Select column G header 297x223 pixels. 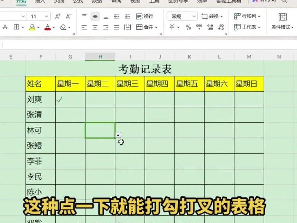click(x=70, y=57)
